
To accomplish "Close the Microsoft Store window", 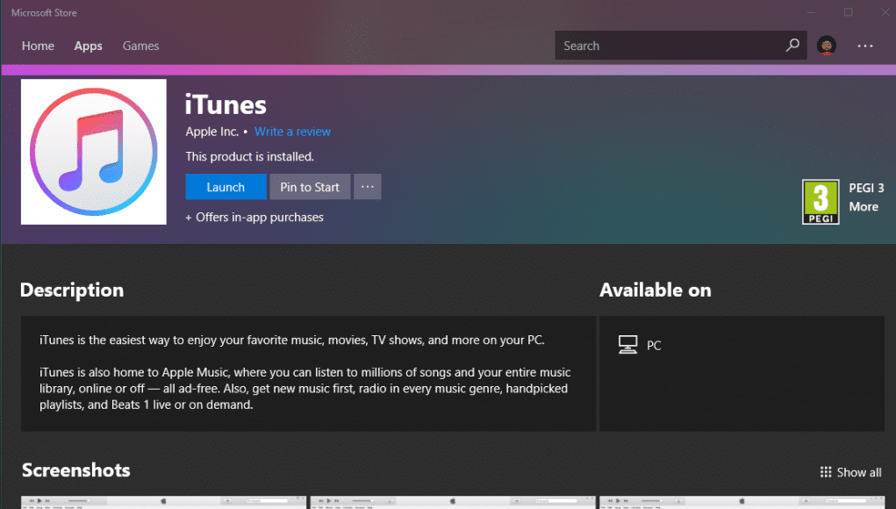I will tap(885, 12).
